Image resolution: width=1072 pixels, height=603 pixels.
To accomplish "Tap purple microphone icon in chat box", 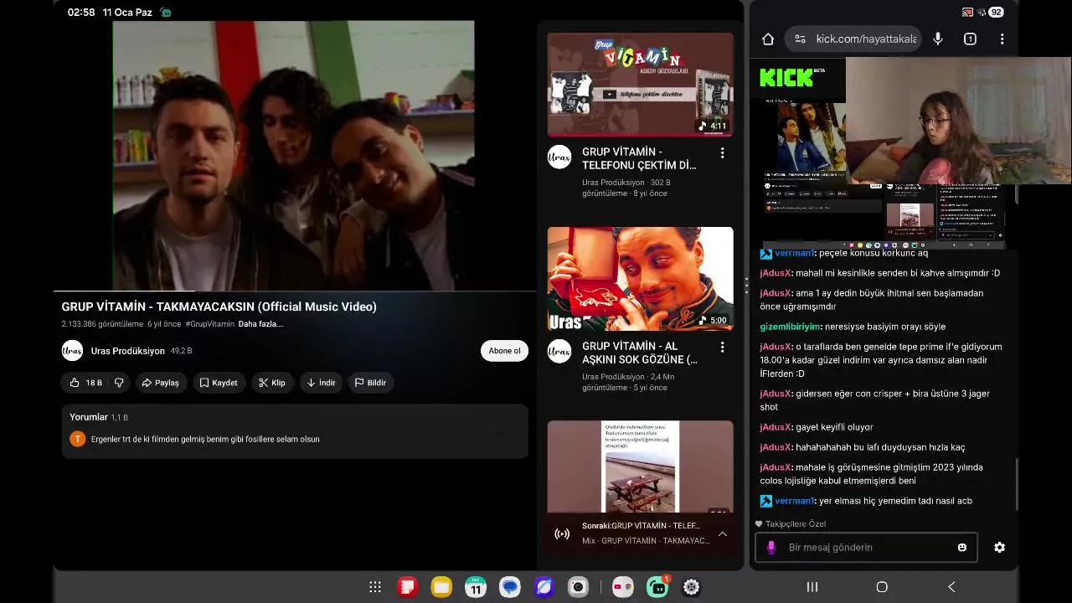I will point(771,547).
